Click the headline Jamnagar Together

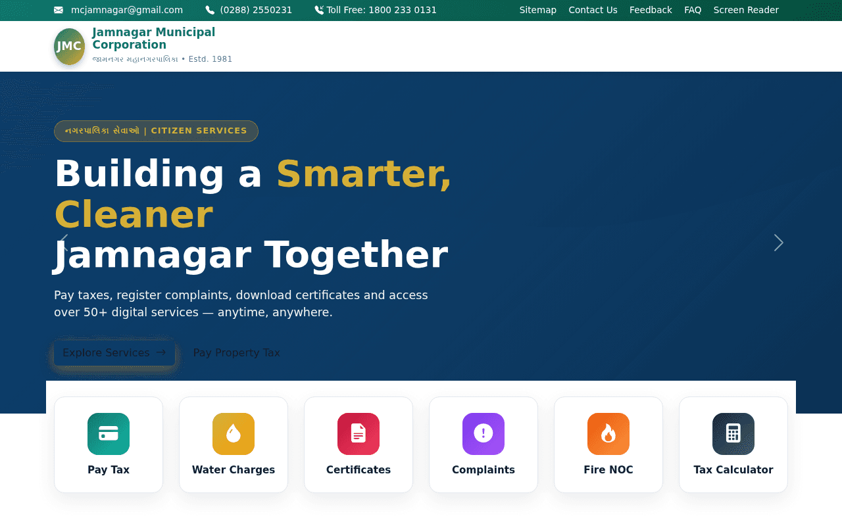(251, 255)
